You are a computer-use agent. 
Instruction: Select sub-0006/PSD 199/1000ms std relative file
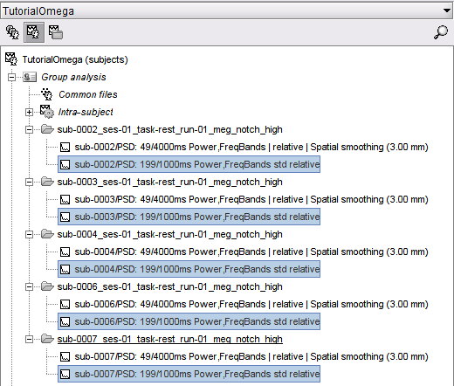coord(197,321)
